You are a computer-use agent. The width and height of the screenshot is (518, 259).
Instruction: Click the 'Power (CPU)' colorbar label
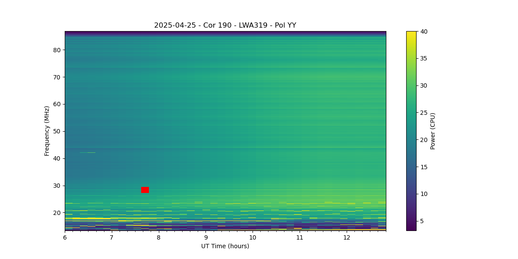(x=433, y=131)
